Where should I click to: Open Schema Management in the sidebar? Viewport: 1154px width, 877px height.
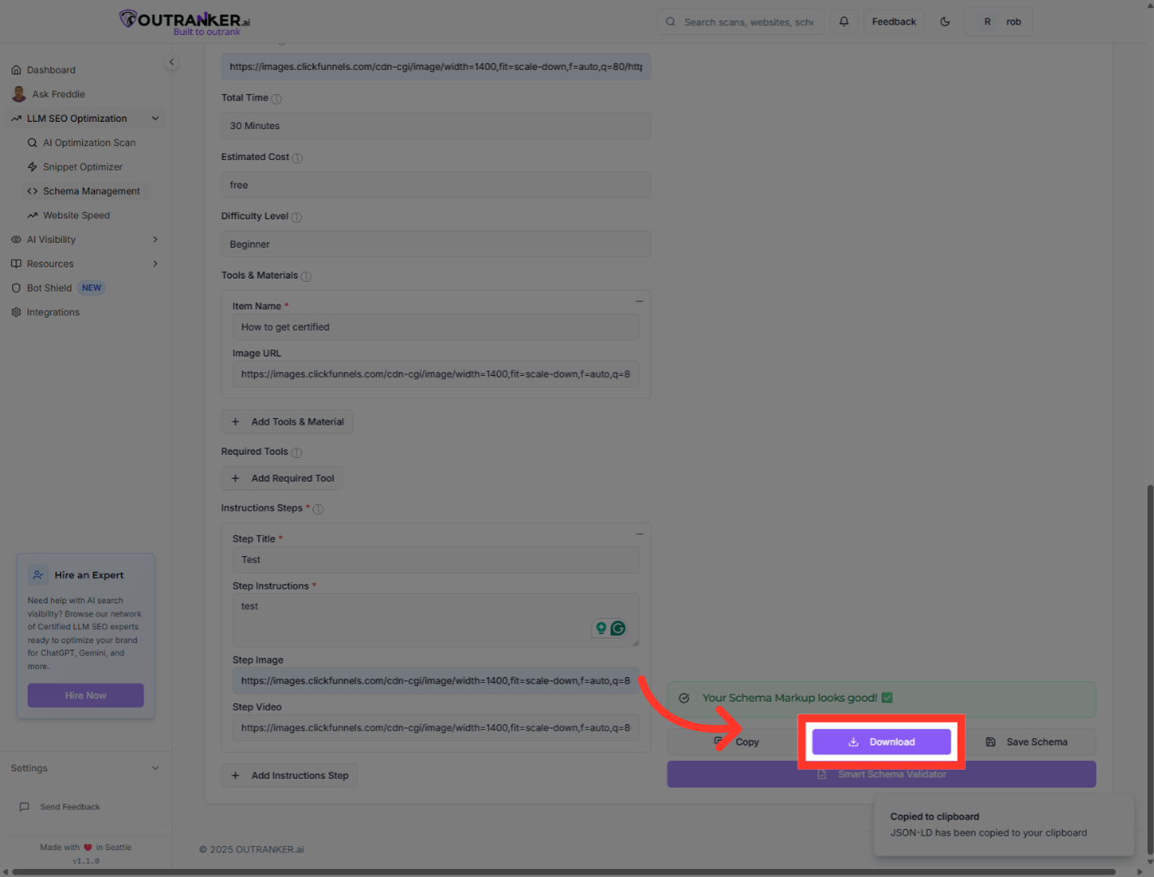pos(91,192)
